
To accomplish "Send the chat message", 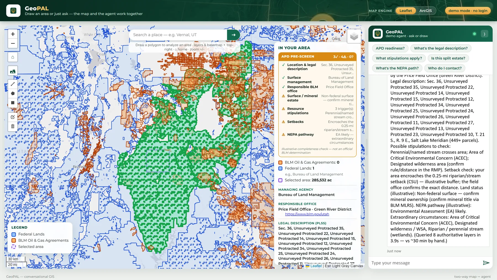I will pyautogui.click(x=486, y=263).
